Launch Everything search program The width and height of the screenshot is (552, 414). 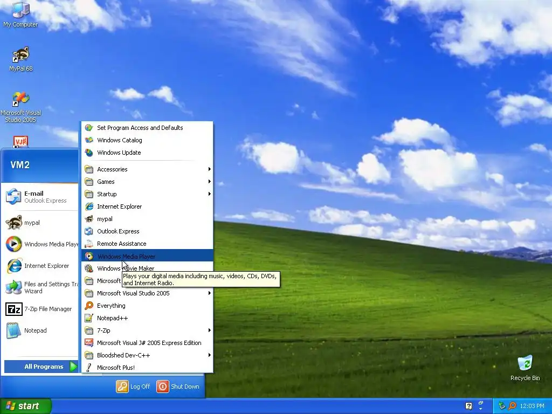147,306
